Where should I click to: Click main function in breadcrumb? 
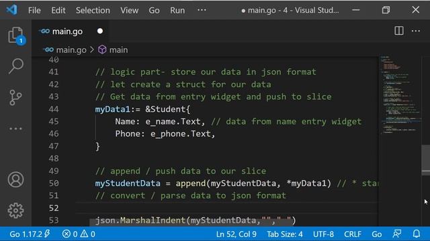pyautogui.click(x=118, y=50)
